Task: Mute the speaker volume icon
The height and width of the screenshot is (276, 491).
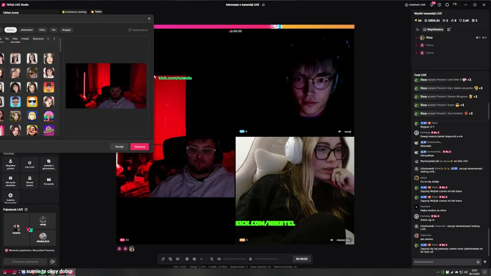Action: click(219, 259)
